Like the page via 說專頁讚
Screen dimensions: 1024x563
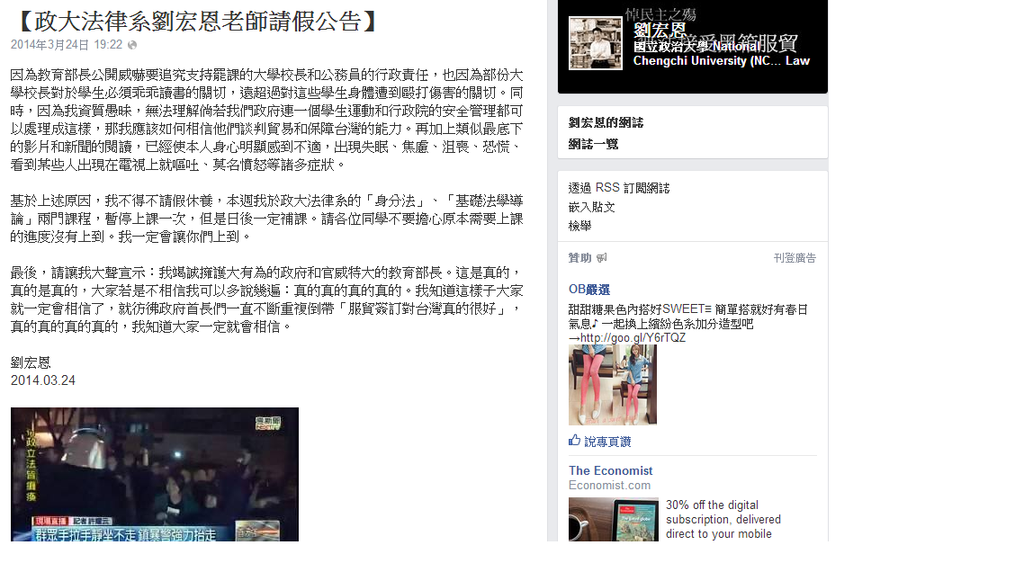coord(607,442)
